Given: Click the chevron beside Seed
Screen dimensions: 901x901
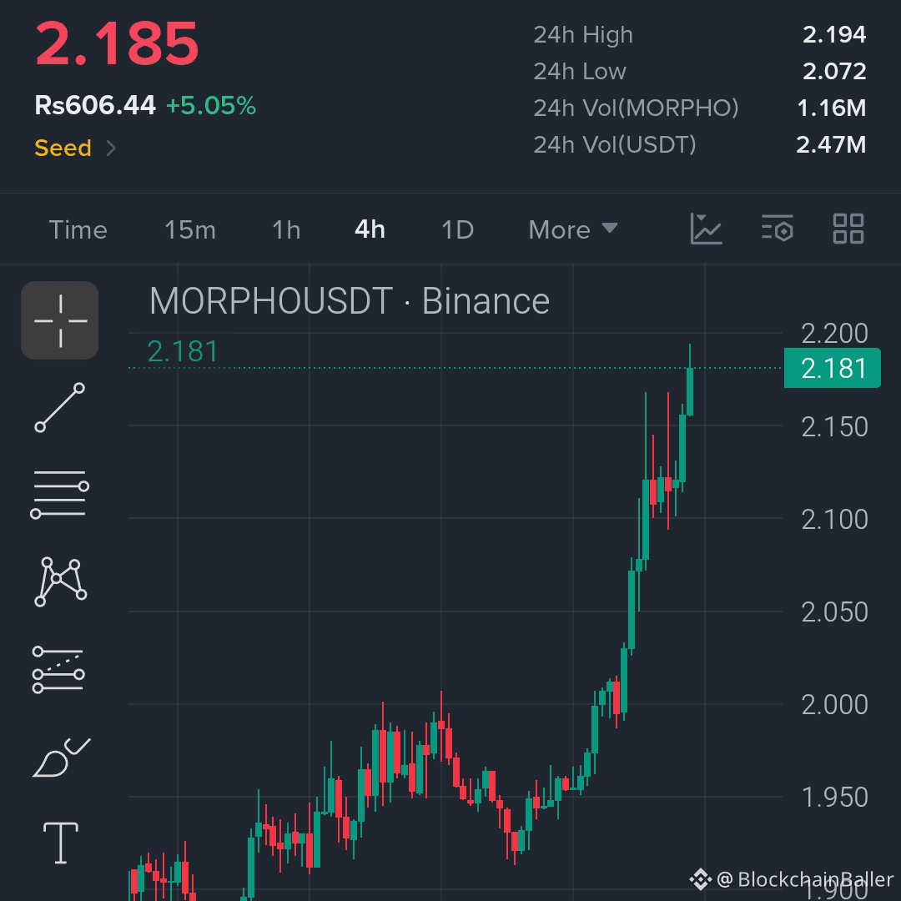Looking at the screenshot, I should tap(112, 148).
